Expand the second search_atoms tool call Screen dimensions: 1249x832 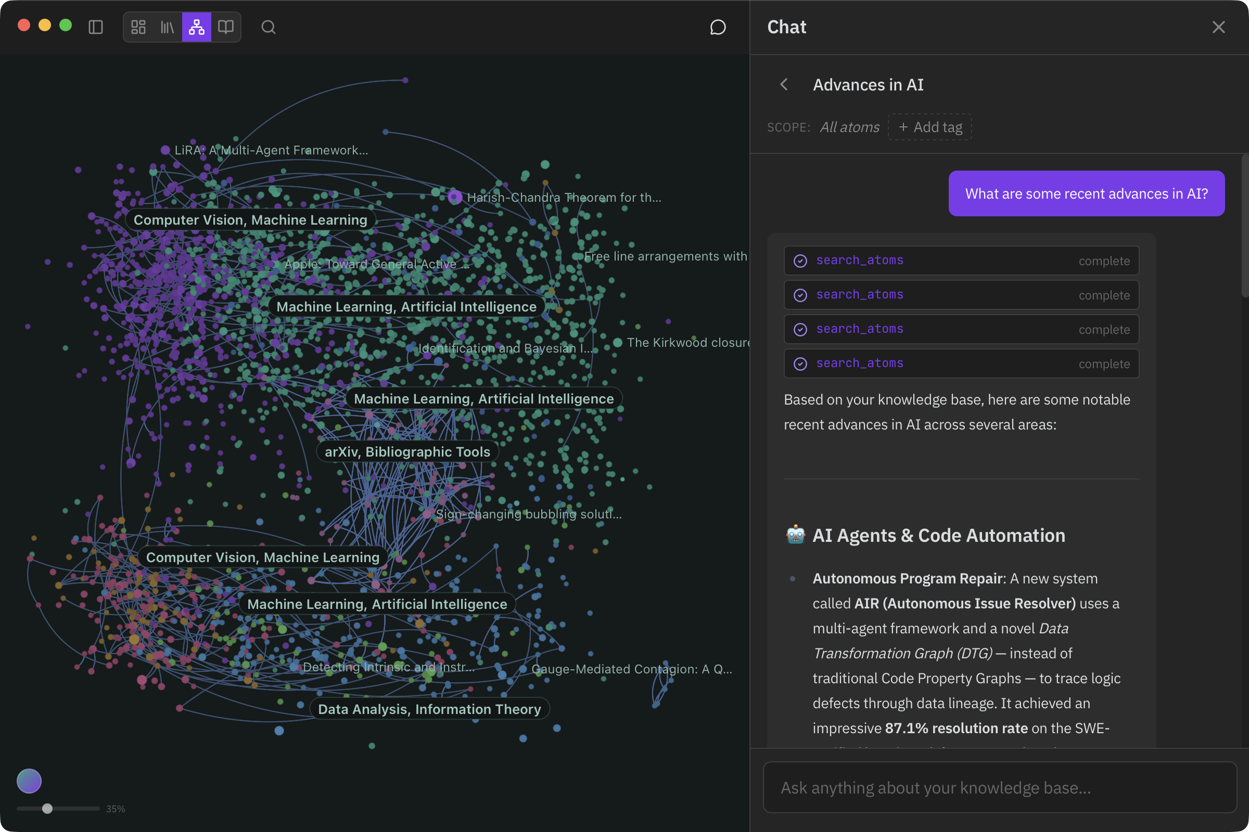point(961,294)
